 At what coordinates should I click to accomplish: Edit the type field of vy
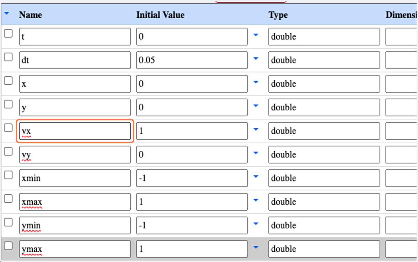pyautogui.click(x=324, y=155)
